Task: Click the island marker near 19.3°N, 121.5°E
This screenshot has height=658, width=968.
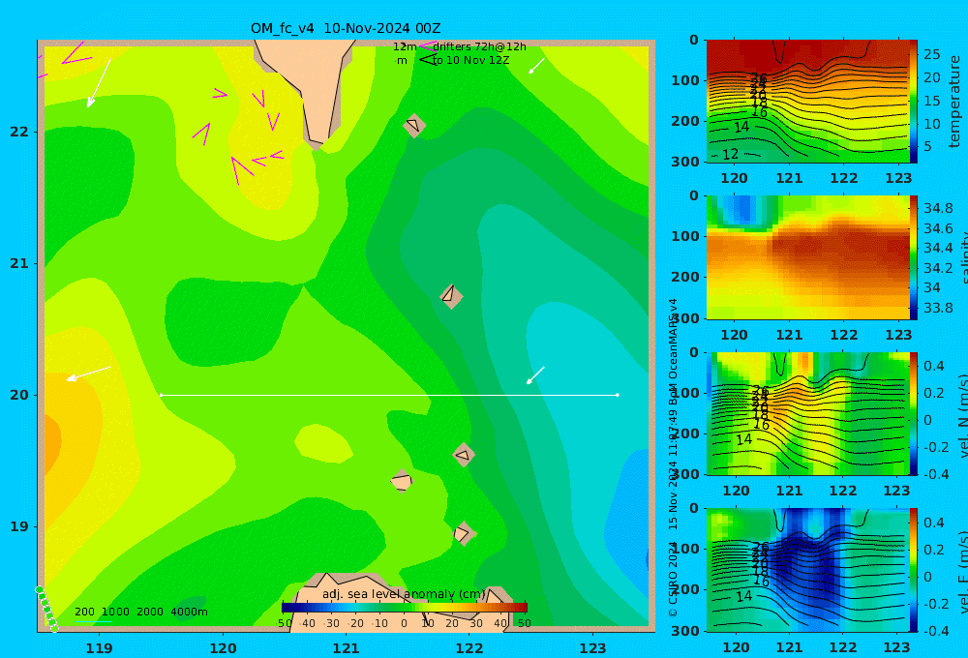Action: point(402,481)
